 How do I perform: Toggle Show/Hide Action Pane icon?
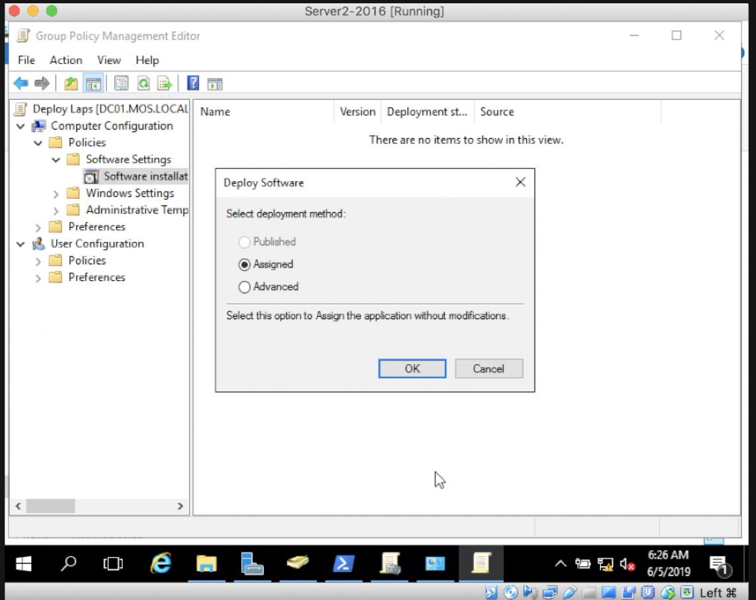coord(215,84)
